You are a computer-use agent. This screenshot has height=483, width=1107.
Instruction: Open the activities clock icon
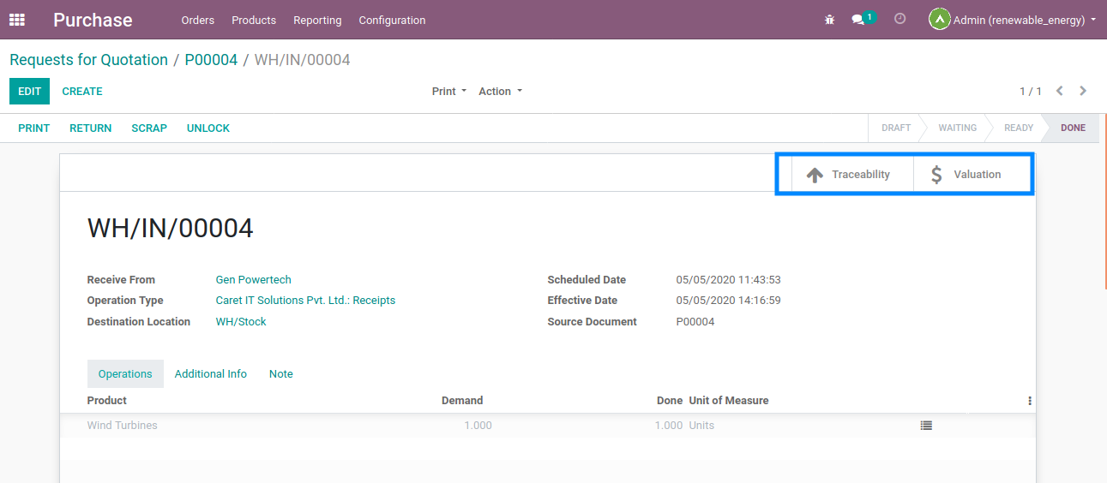pos(899,19)
